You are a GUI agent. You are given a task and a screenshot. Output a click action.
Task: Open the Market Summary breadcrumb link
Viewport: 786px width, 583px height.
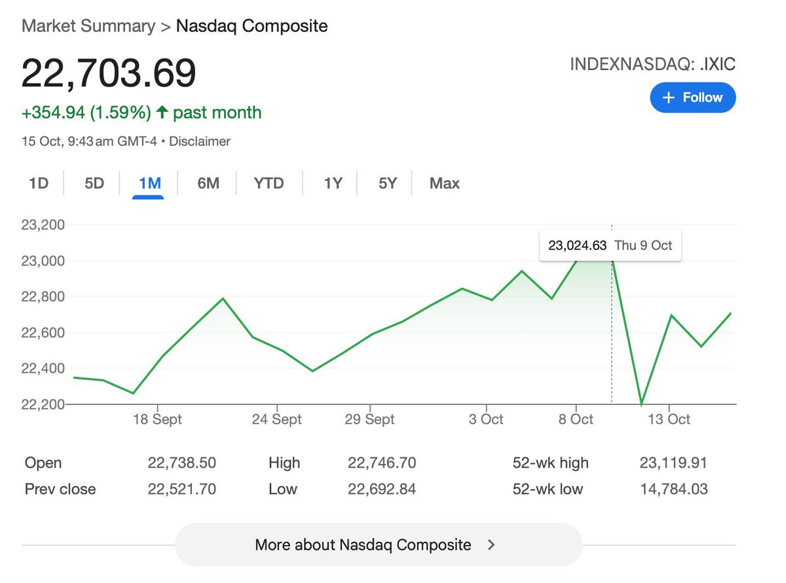88,27
